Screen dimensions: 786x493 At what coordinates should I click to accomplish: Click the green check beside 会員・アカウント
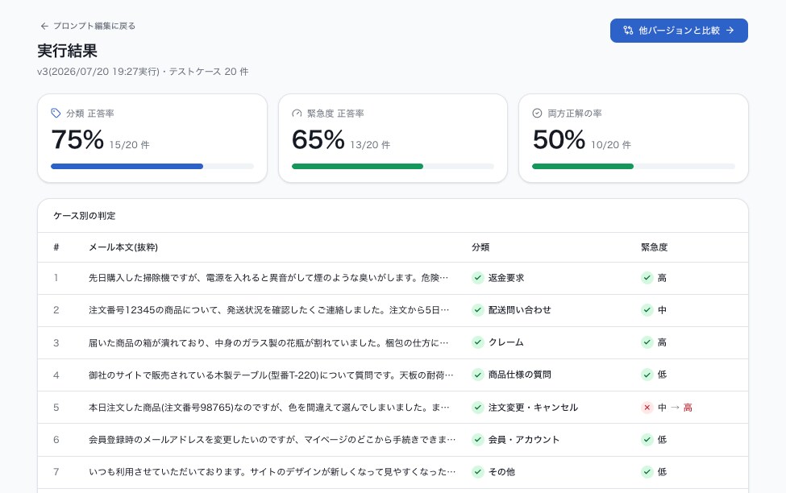click(478, 439)
